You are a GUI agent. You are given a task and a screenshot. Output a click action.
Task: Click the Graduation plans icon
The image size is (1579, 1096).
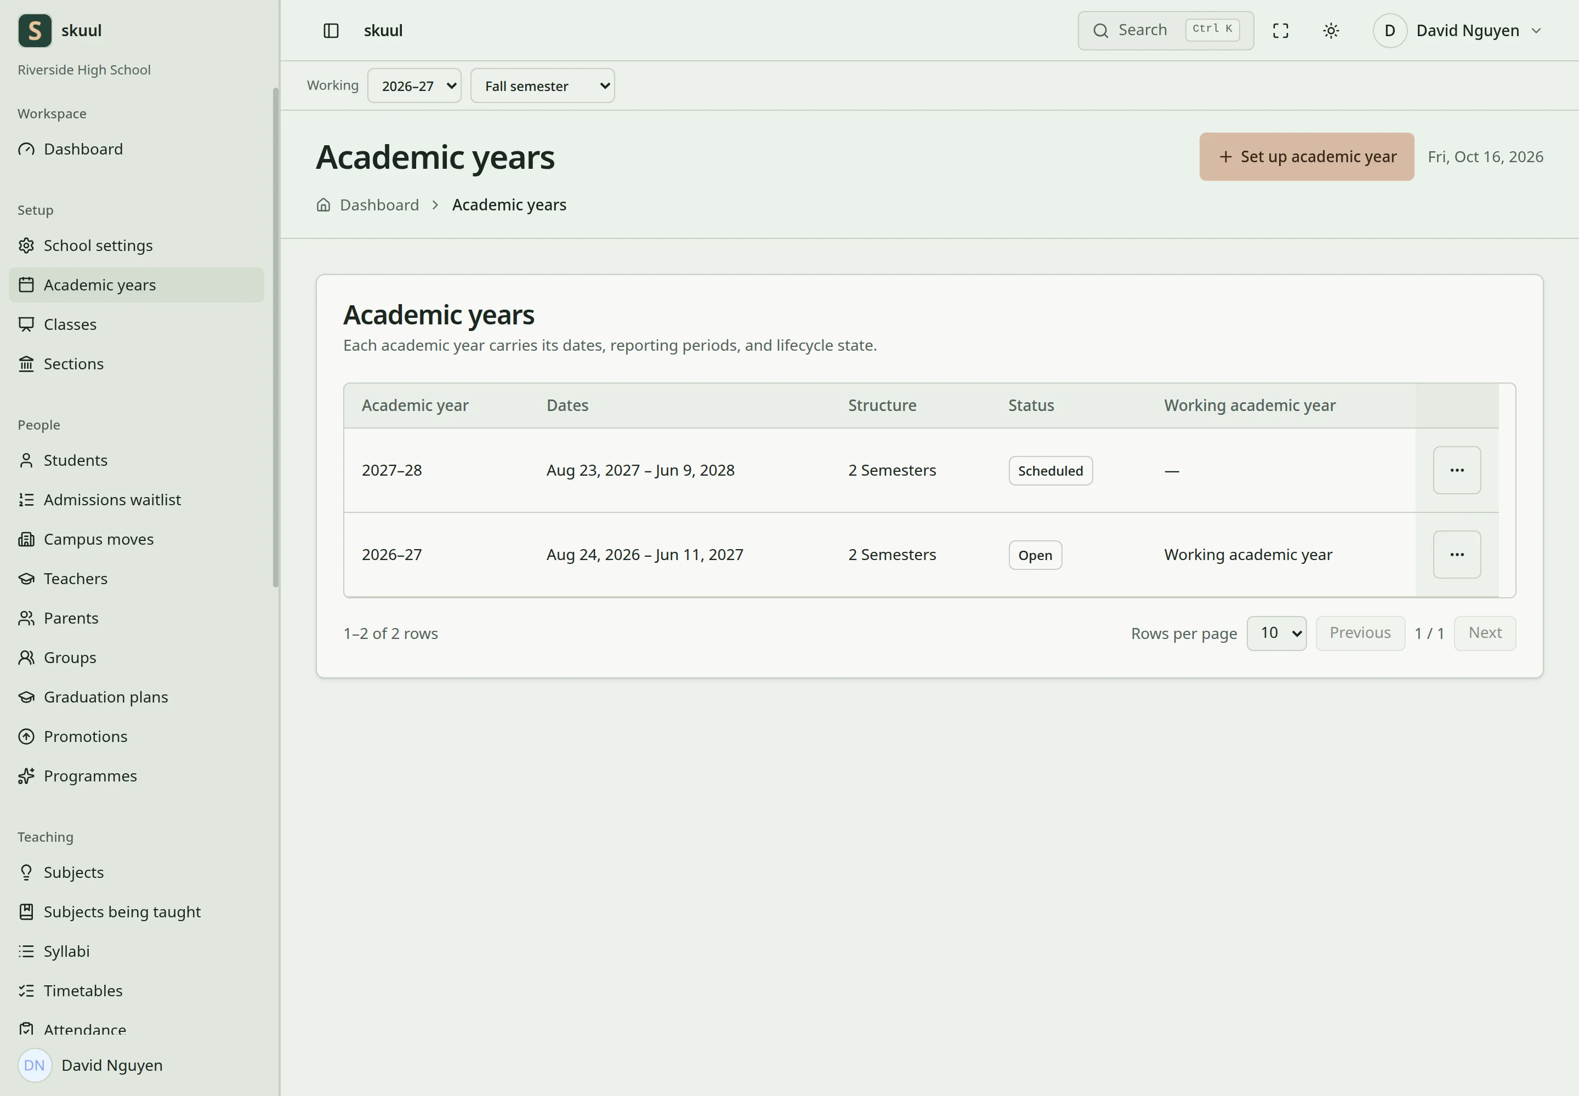26,697
